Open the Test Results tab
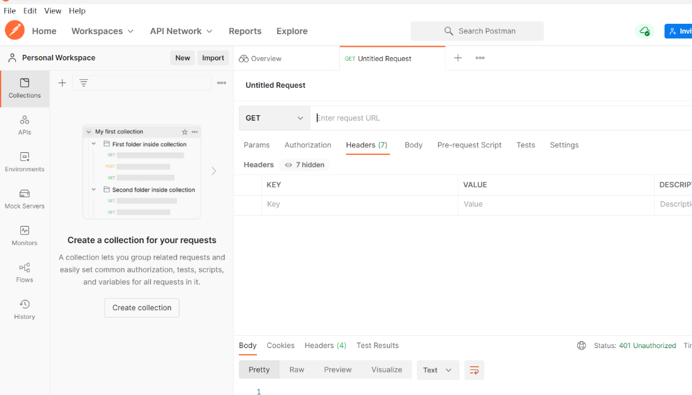Viewport: 692px width, 395px height. click(377, 346)
